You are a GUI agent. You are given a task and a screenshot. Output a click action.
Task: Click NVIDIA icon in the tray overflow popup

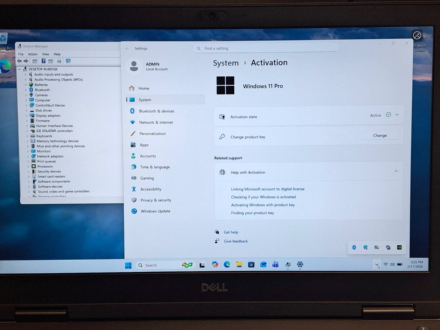coord(399,248)
